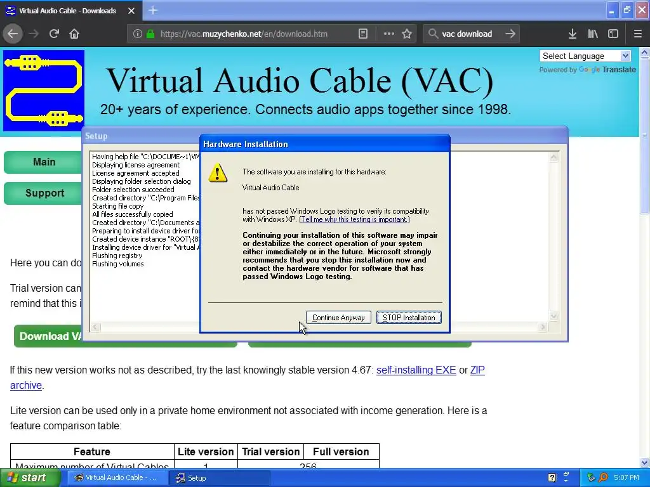
Task: Open the ZIP link for version 4.67
Action: click(x=477, y=370)
